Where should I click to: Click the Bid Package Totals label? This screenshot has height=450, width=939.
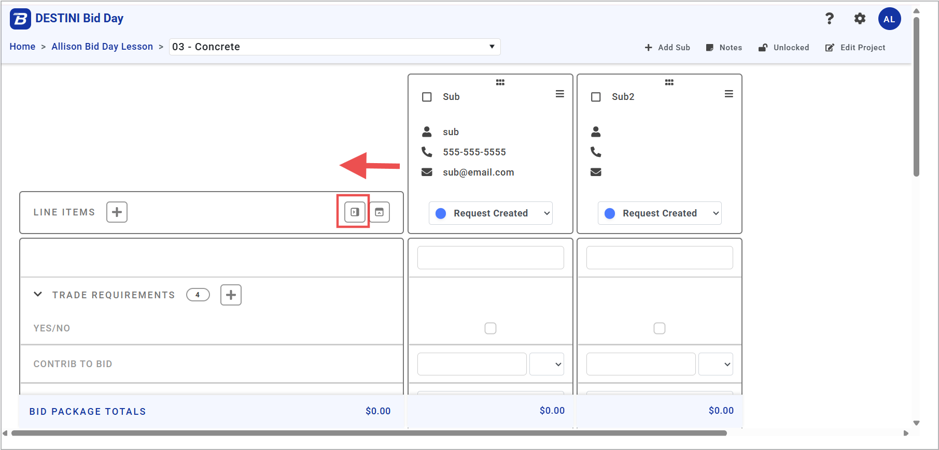point(88,412)
